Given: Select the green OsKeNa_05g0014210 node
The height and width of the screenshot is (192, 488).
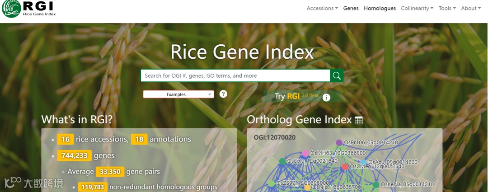Looking at the screenshot, I should tap(376, 184).
